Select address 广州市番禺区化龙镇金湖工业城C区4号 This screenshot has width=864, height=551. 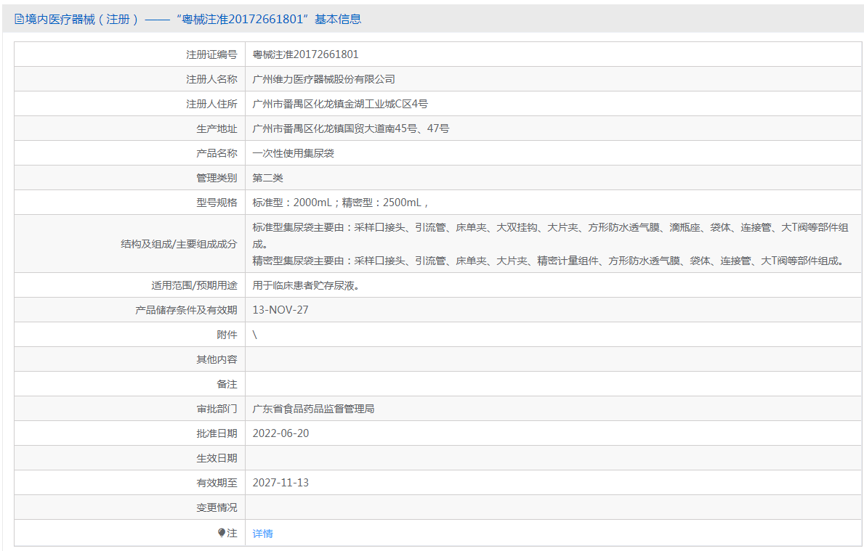340,104
